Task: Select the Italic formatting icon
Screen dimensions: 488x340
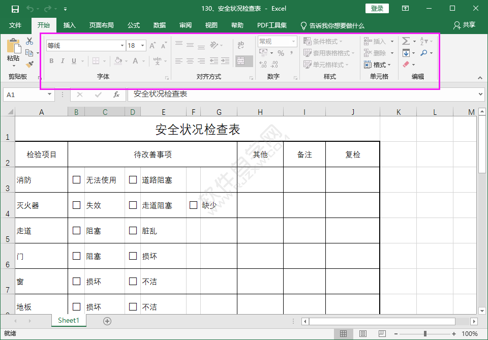Action: click(63, 61)
